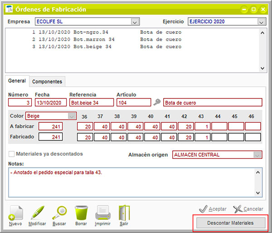Click A fabricar field for size 39
Screen dimensions: 272x233
click(136, 126)
